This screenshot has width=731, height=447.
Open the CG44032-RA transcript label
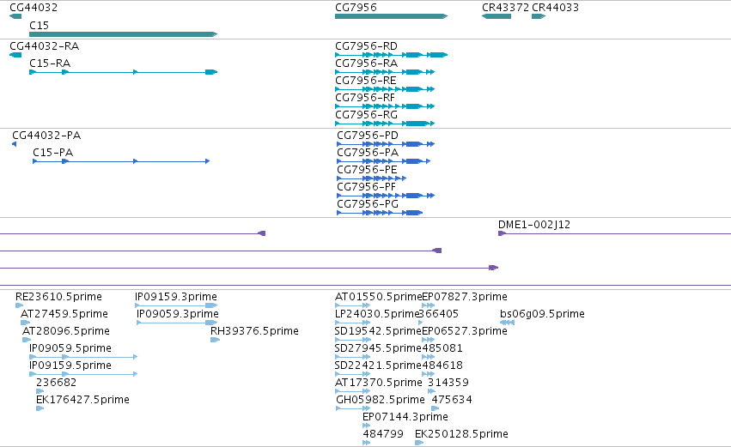point(45,46)
